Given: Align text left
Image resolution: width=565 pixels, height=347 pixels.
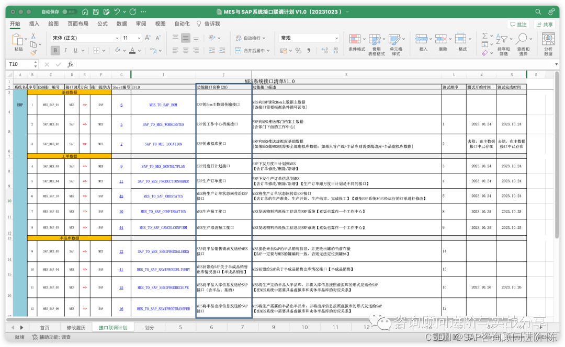Looking at the screenshot, I should (x=175, y=50).
